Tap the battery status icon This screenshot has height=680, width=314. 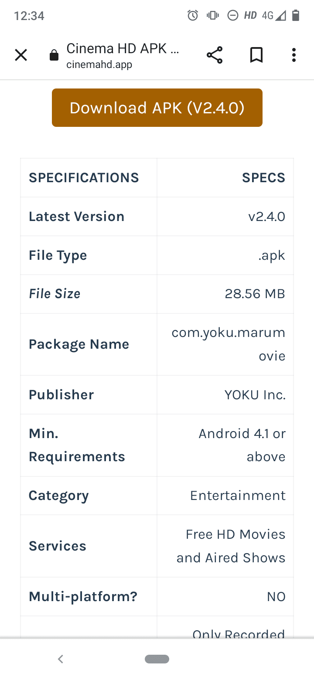coord(296,16)
